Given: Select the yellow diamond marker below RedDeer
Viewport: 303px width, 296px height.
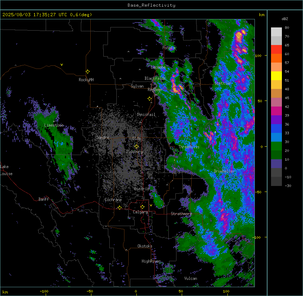Looking at the screenshot, I should (150, 99).
